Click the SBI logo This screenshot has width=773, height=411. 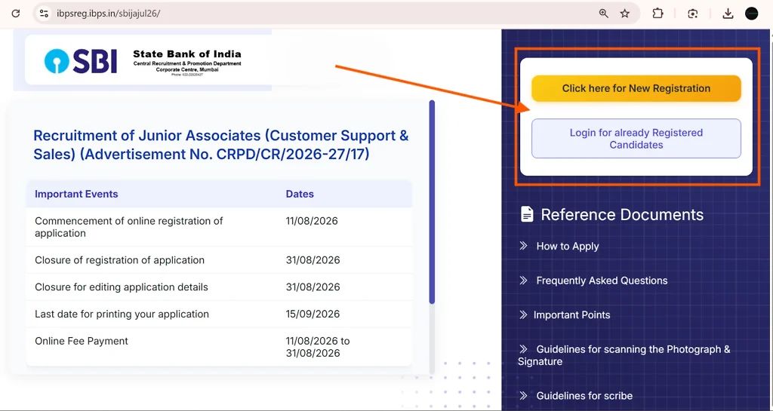pos(80,62)
